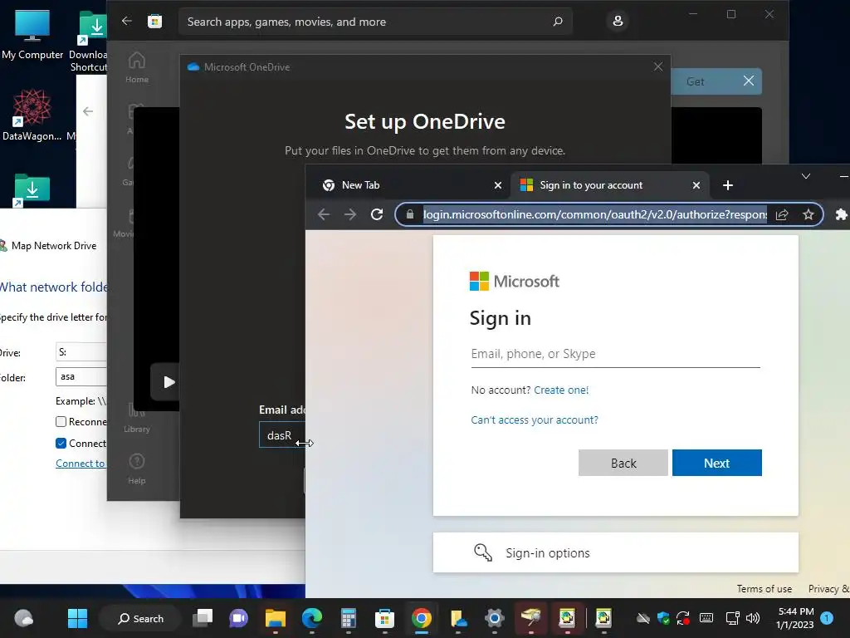Screen dimensions: 850x638
Task: Open Calculator from the taskbar
Action: point(348,618)
